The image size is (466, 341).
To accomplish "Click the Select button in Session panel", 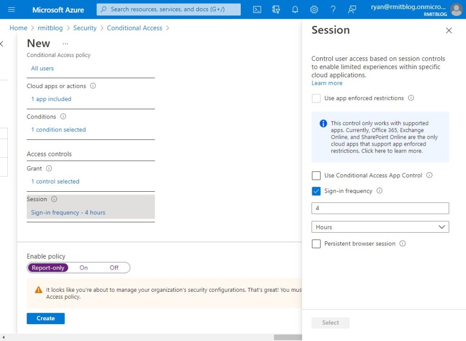I will 330,323.
